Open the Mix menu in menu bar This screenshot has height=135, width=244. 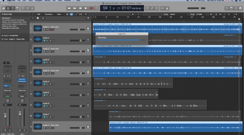tap(54, 1)
